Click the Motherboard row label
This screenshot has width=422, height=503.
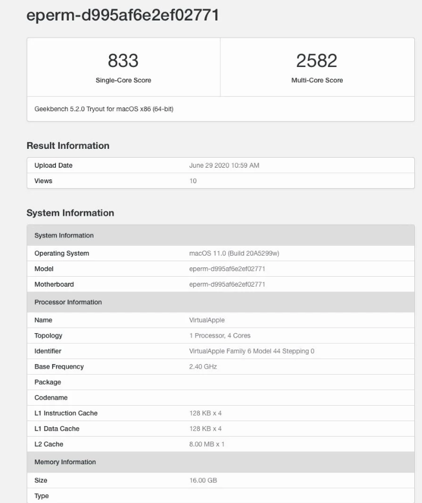click(54, 284)
